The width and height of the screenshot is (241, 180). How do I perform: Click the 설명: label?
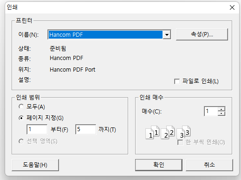tap(25, 80)
